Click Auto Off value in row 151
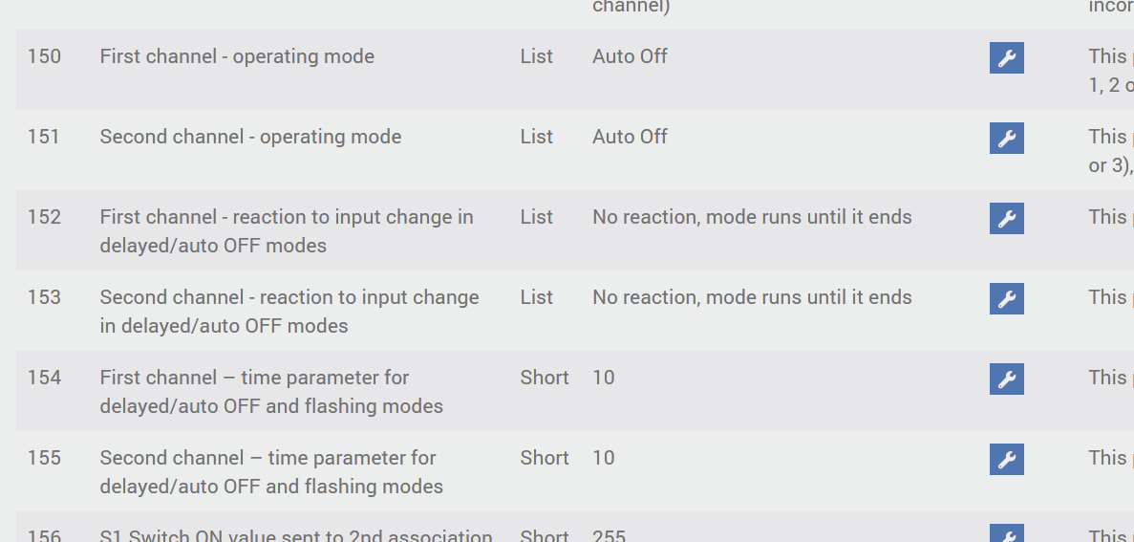The height and width of the screenshot is (542, 1134). [x=630, y=137]
